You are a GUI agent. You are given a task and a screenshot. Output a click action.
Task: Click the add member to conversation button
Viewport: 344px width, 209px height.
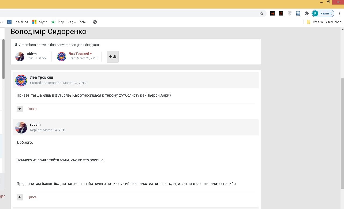point(113,57)
